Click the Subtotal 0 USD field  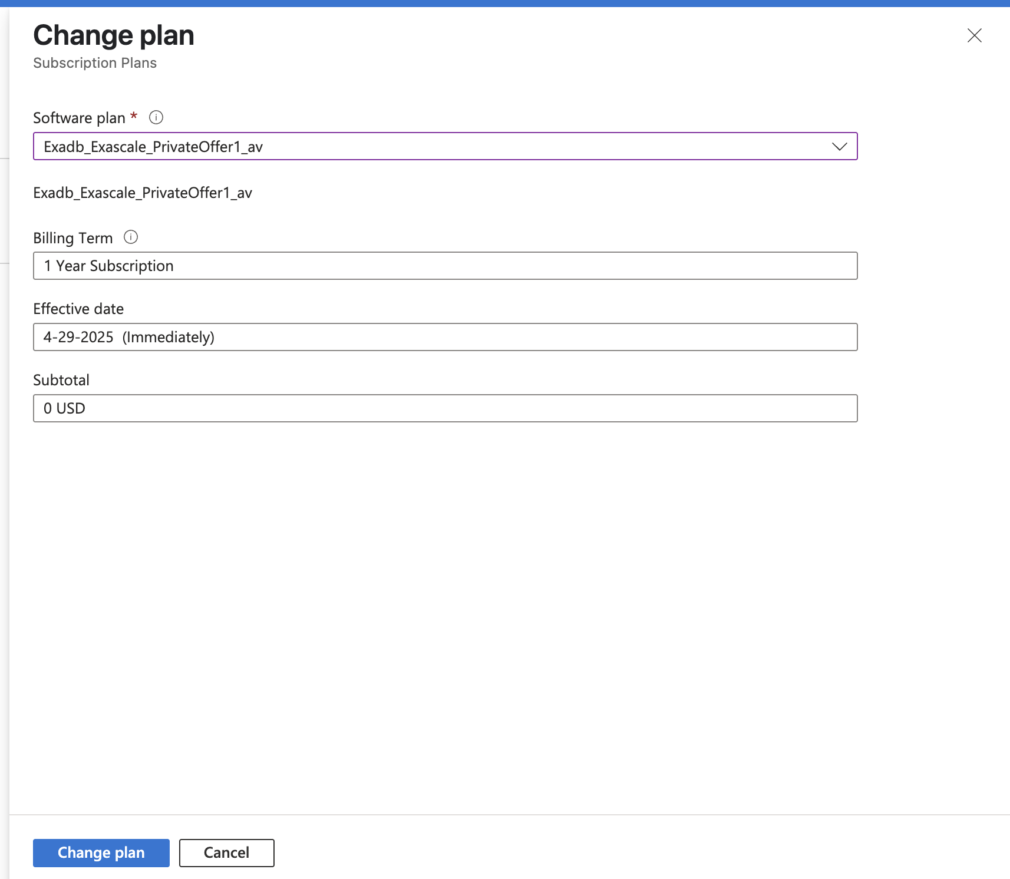point(445,409)
